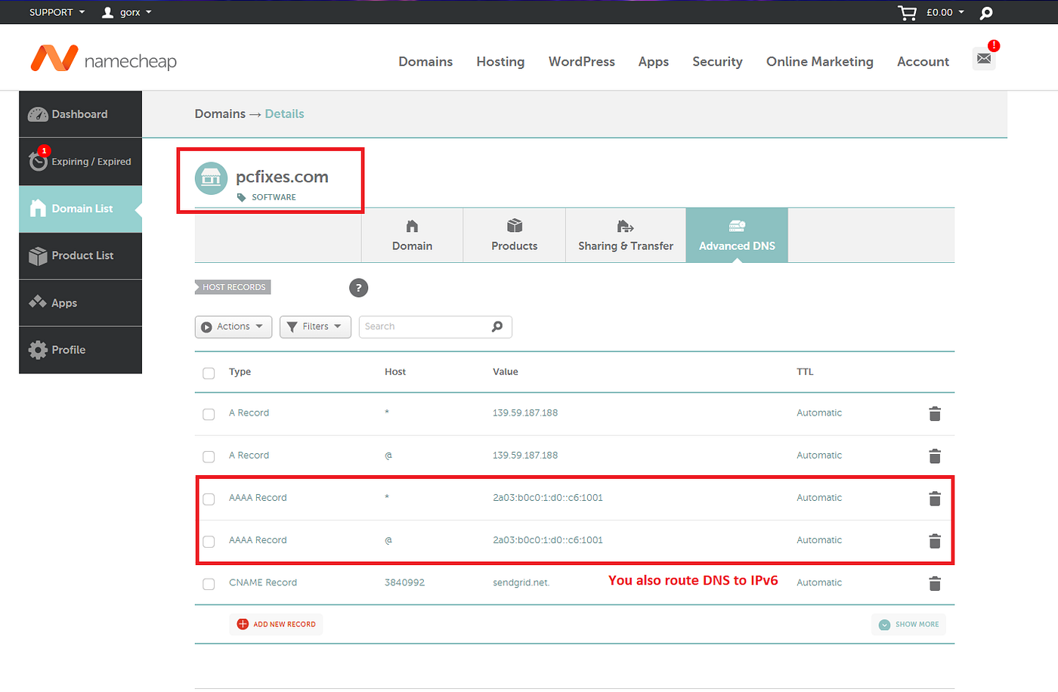
Task: Click the magnifier icon in the records search box
Action: point(497,326)
